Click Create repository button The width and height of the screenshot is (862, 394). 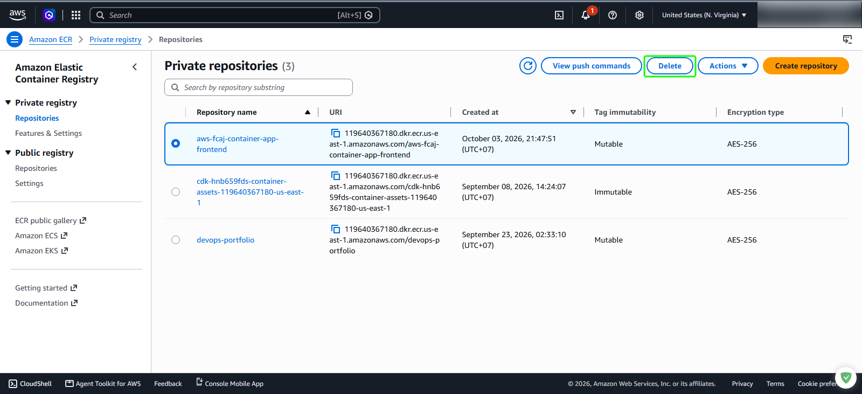pyautogui.click(x=806, y=66)
